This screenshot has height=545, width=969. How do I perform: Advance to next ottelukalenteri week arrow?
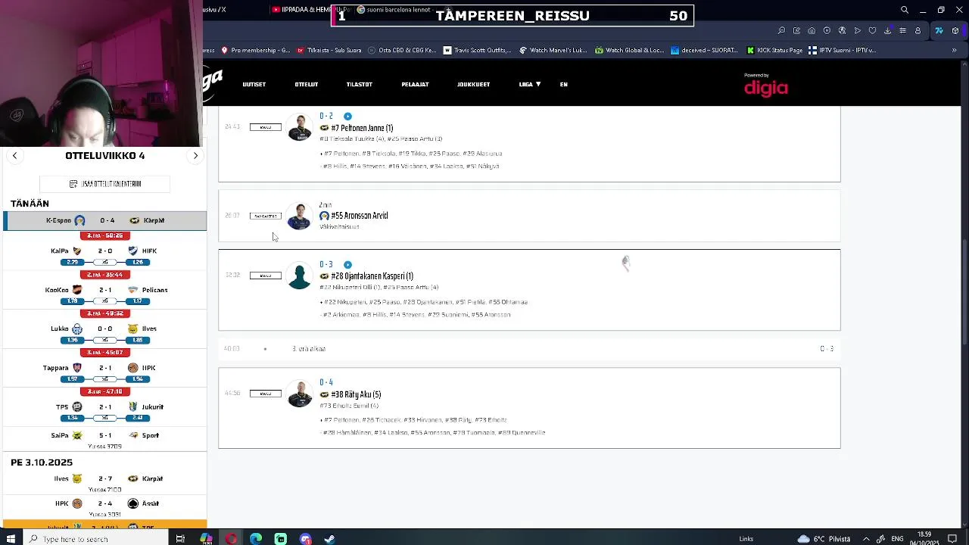pos(195,155)
